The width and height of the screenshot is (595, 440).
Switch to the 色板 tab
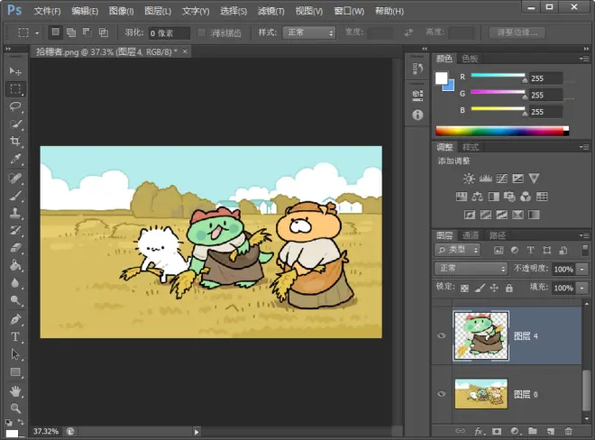tap(470, 59)
